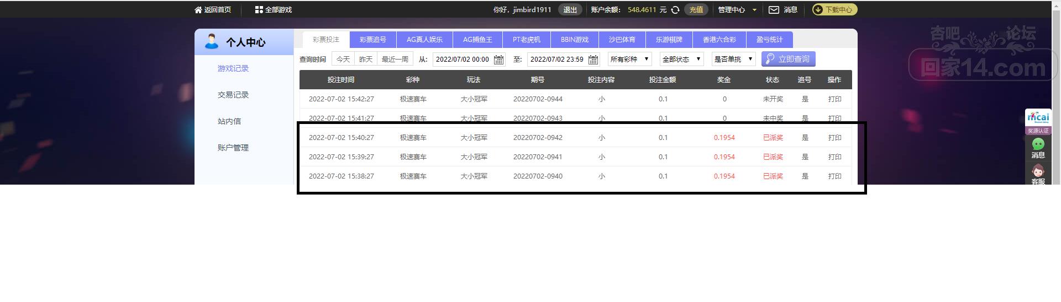This screenshot has width=1061, height=302.
Task: Open the 全部游戏 grid icon
Action: click(x=259, y=10)
